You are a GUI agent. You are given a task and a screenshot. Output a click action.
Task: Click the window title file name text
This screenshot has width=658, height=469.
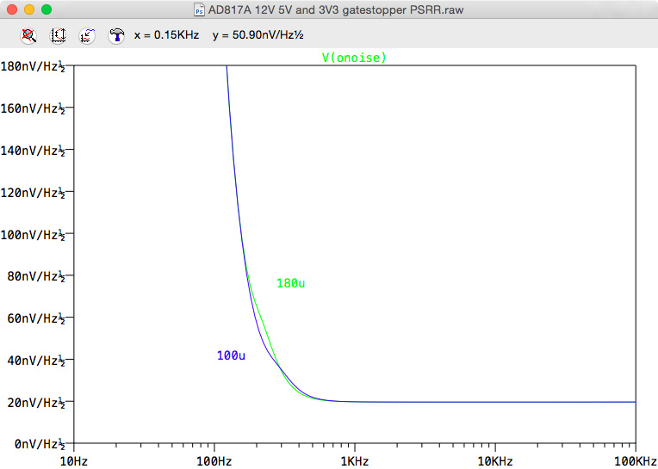(336, 9)
